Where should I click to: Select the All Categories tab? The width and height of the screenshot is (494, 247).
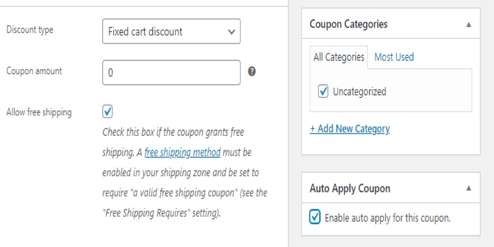pos(339,57)
